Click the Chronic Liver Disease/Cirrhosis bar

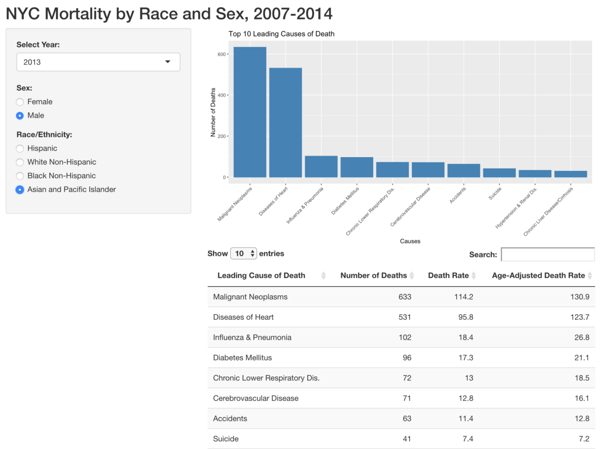point(570,174)
